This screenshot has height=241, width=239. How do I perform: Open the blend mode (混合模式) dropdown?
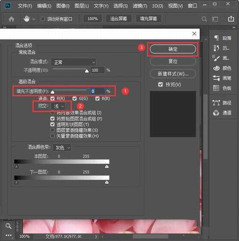tap(74, 62)
